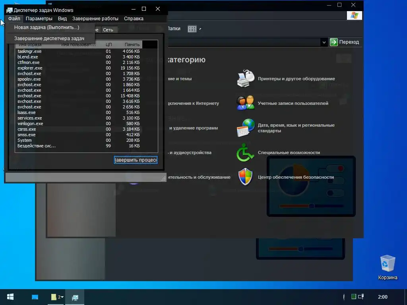Open the Справка menu
The image size is (407, 305).
(134, 19)
